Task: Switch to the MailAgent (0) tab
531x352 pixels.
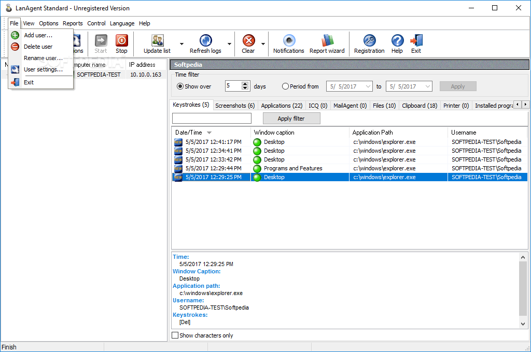Action: pyautogui.click(x=350, y=106)
